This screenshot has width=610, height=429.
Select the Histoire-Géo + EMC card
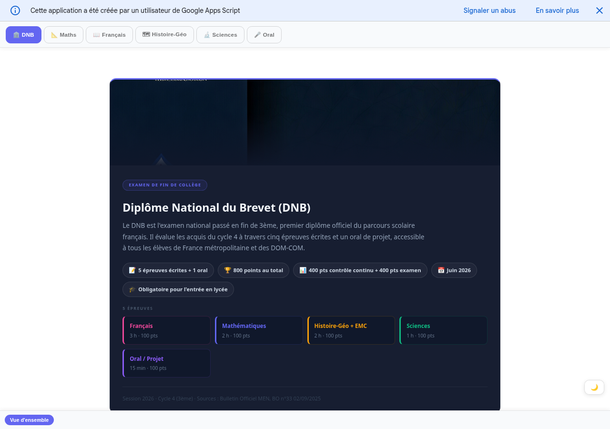click(x=351, y=330)
